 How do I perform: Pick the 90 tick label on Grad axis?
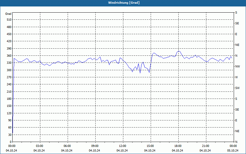coord(10,120)
